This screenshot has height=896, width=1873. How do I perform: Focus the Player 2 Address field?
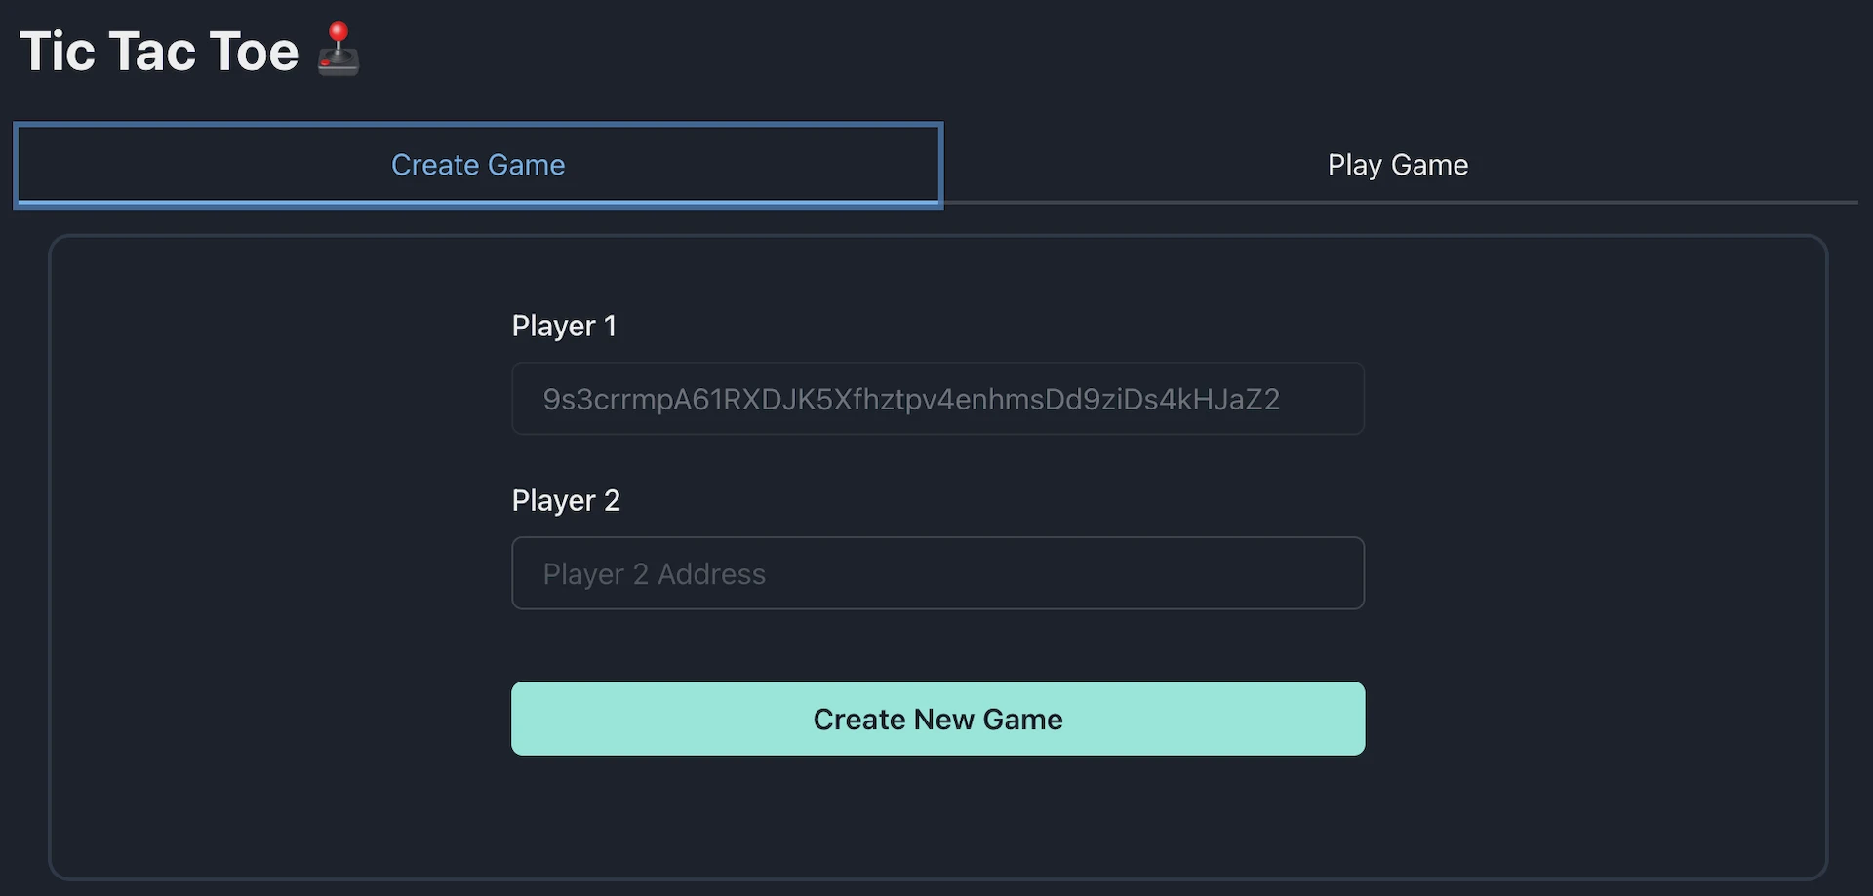937,573
